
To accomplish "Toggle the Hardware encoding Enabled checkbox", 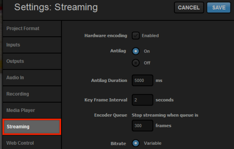I will (x=136, y=36).
